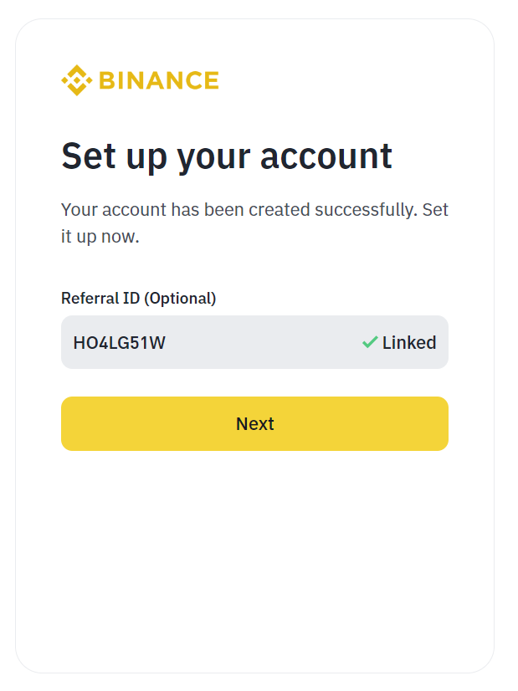Click empty space inside the referral field
This screenshot has width=518, height=691.
(264, 342)
